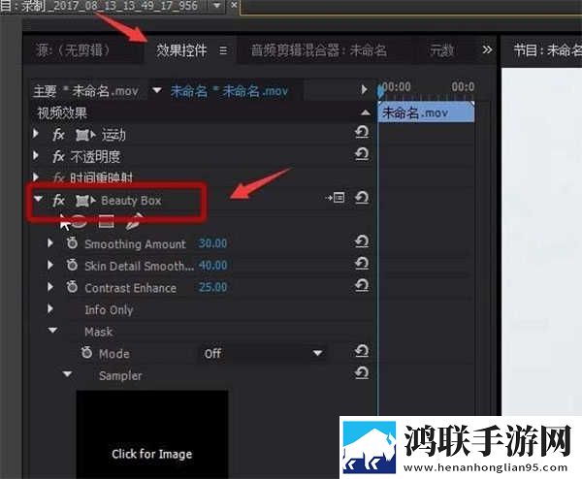
Task: Reset the Contrast Enhance parameter
Action: click(x=362, y=285)
